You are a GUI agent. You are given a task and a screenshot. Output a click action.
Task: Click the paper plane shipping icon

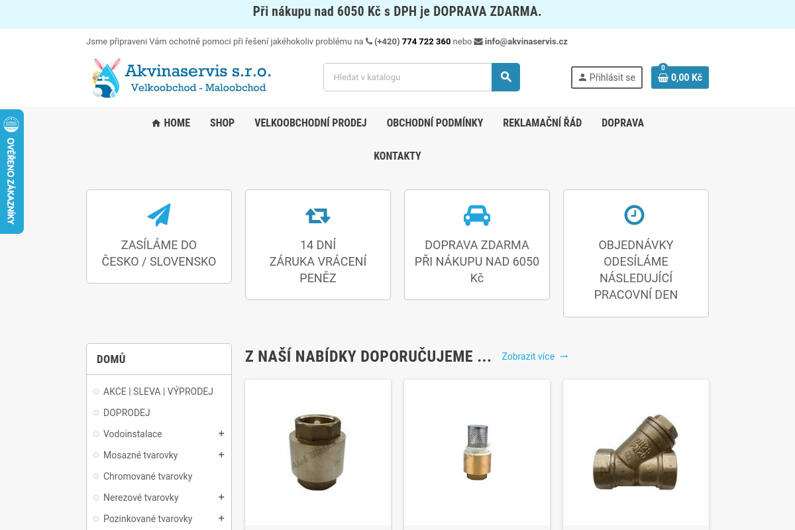pos(158,215)
